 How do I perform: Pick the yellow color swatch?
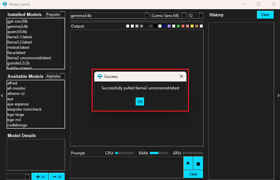coord(192,26)
